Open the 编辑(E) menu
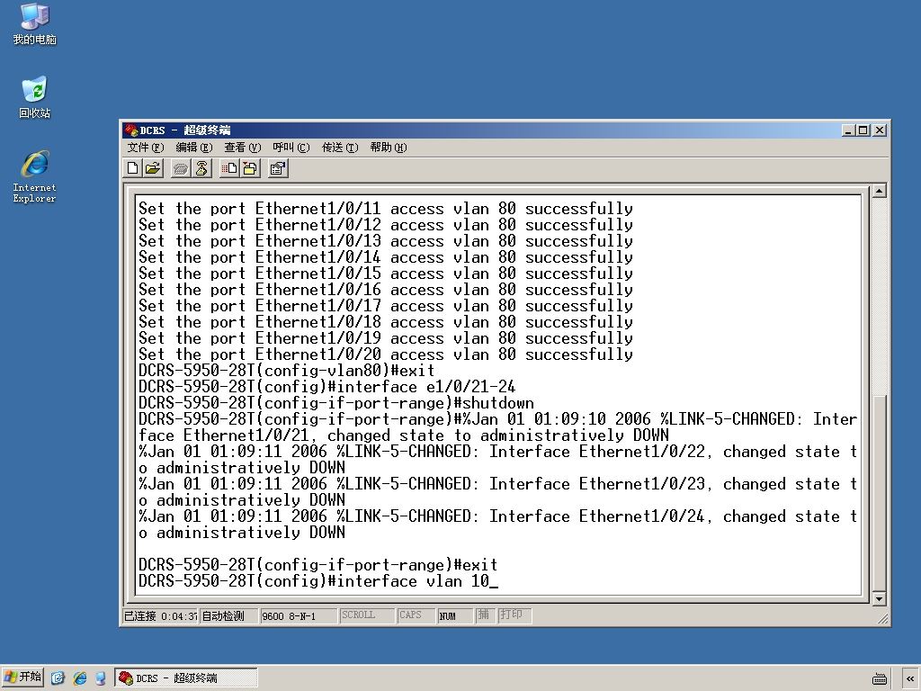The height and width of the screenshot is (691, 921). point(194,148)
